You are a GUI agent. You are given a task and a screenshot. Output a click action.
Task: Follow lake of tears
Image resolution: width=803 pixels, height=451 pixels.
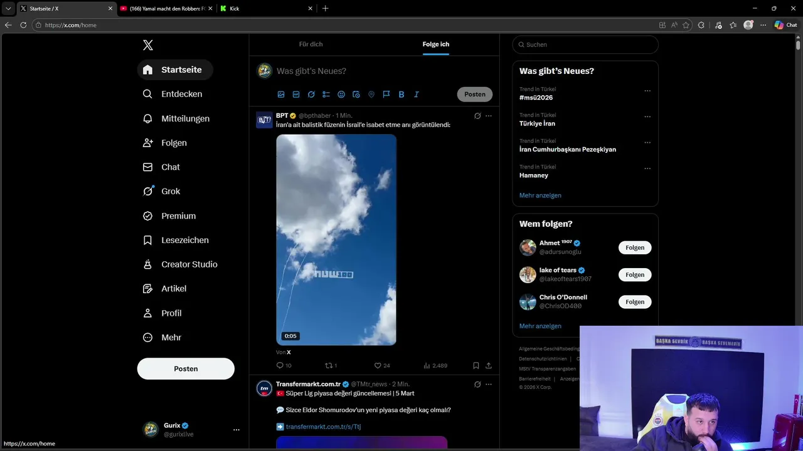click(635, 274)
